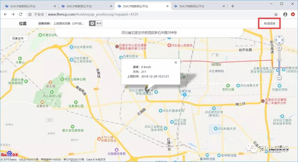Click the 石家庄学院 marker
Viewport: 298px width, 162px height.
pyautogui.click(x=279, y=86)
